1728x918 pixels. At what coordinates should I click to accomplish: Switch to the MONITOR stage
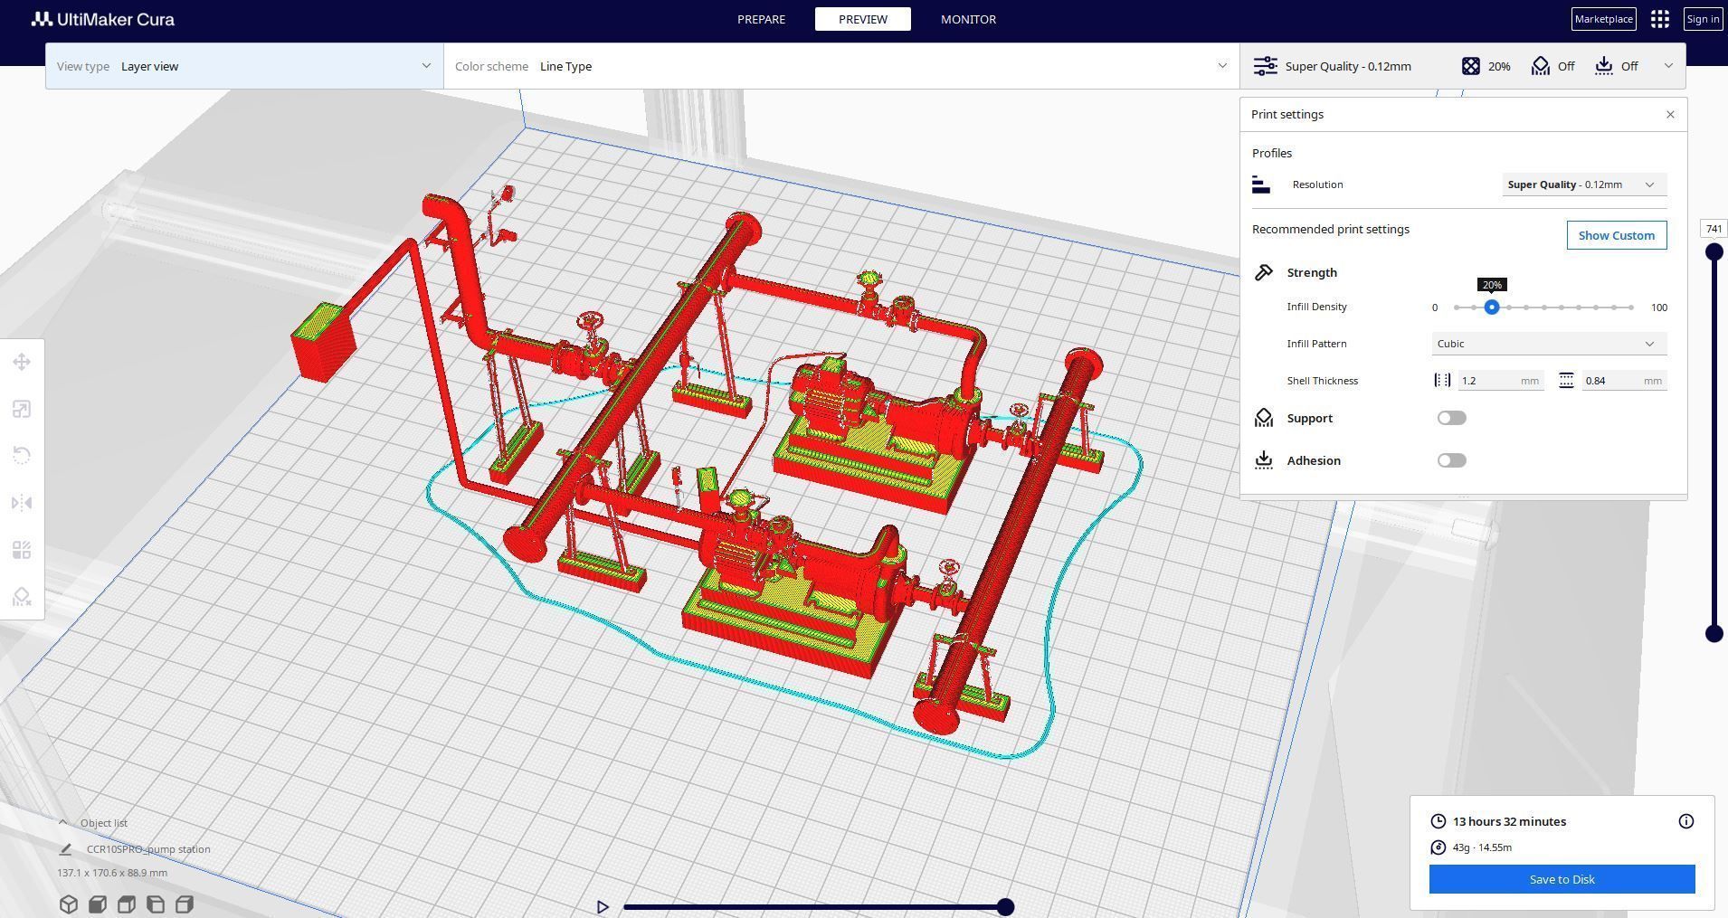click(968, 19)
